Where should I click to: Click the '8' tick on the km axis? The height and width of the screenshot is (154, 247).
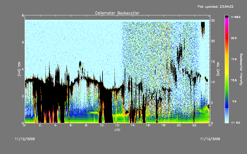click(x=23, y=15)
